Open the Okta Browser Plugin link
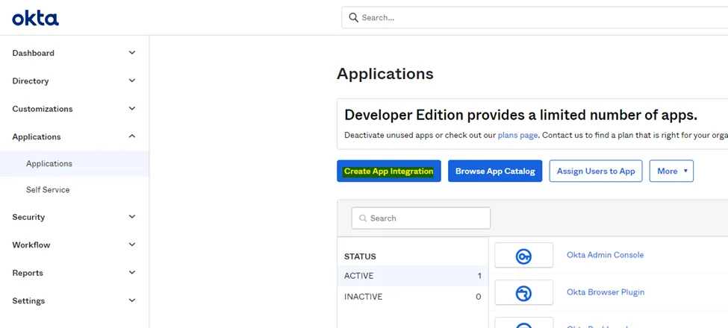 [x=606, y=292]
